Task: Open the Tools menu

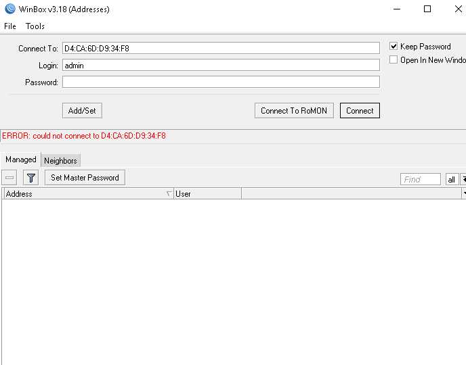Action: point(35,26)
